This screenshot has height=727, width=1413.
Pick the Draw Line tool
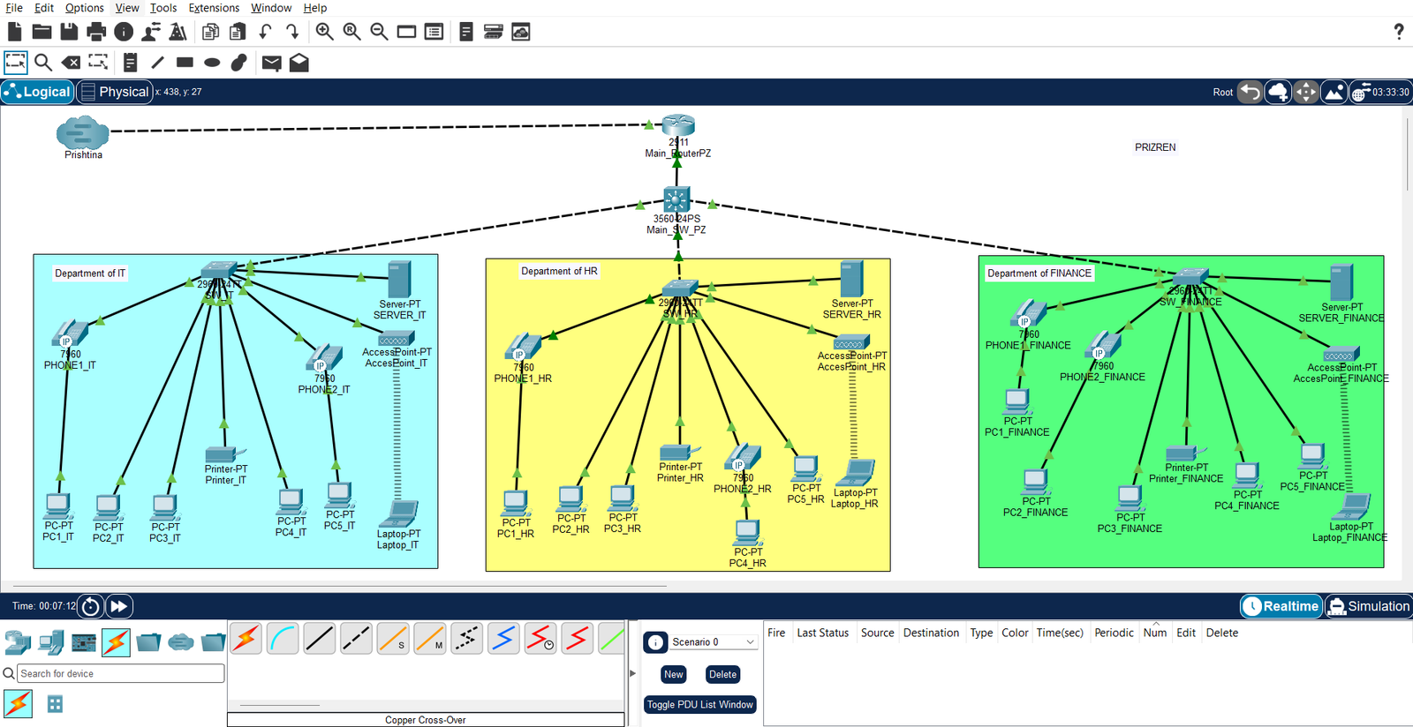157,63
